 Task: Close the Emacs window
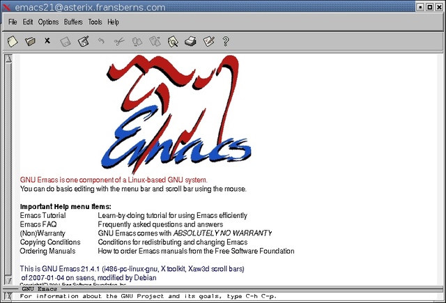tap(439, 7)
